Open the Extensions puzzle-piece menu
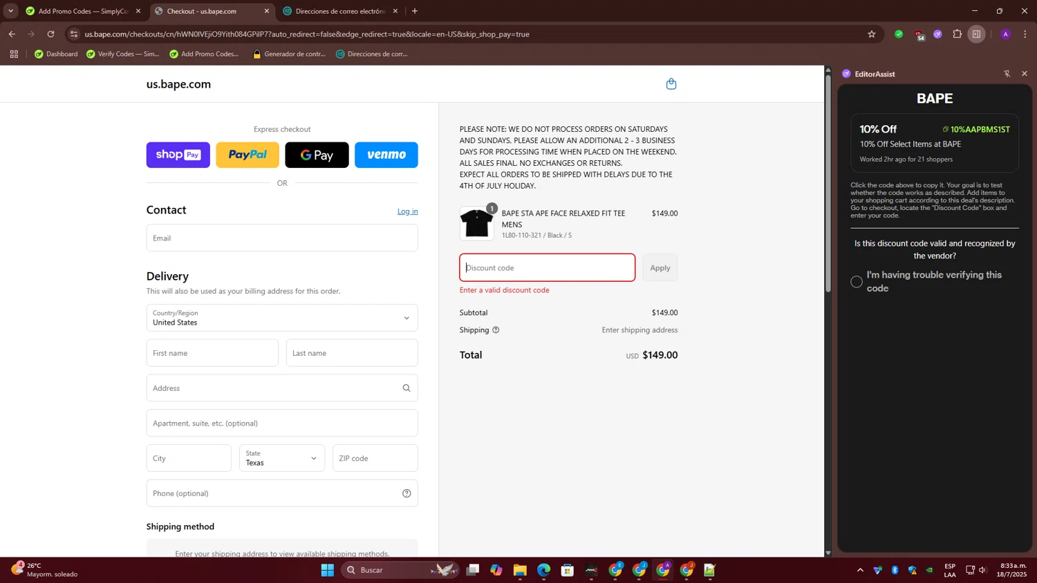 point(957,34)
